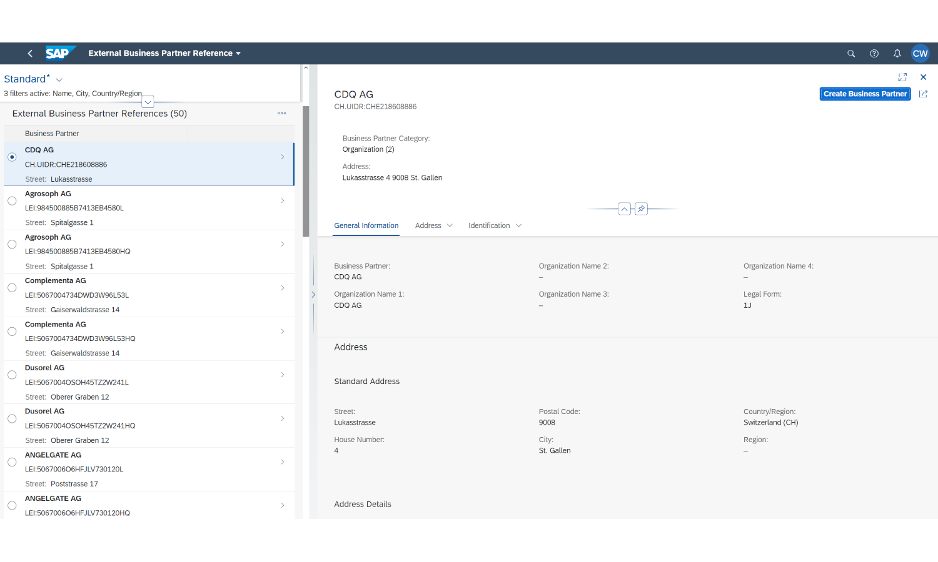Close the CDQ AG detail panel
The width and height of the screenshot is (938, 562).
click(923, 77)
